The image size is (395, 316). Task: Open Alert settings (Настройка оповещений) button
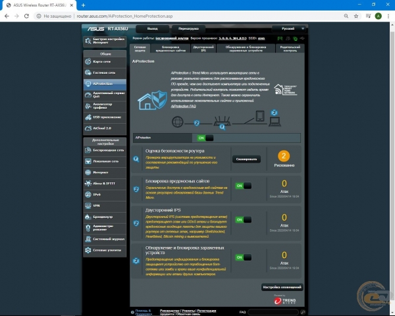[x=282, y=287]
